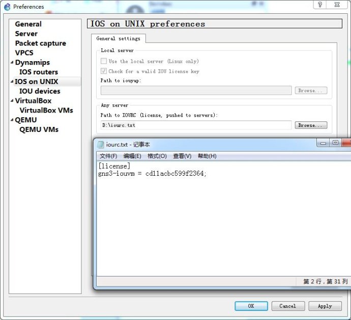Viewport: 351px width, 320px height.
Task: Click the [license] line in Notepad
Action: pos(114,166)
